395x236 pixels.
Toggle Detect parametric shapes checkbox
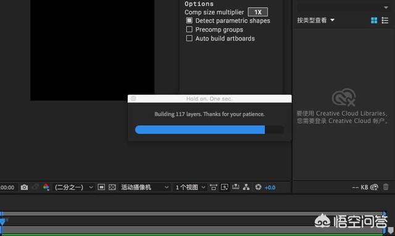click(x=189, y=20)
